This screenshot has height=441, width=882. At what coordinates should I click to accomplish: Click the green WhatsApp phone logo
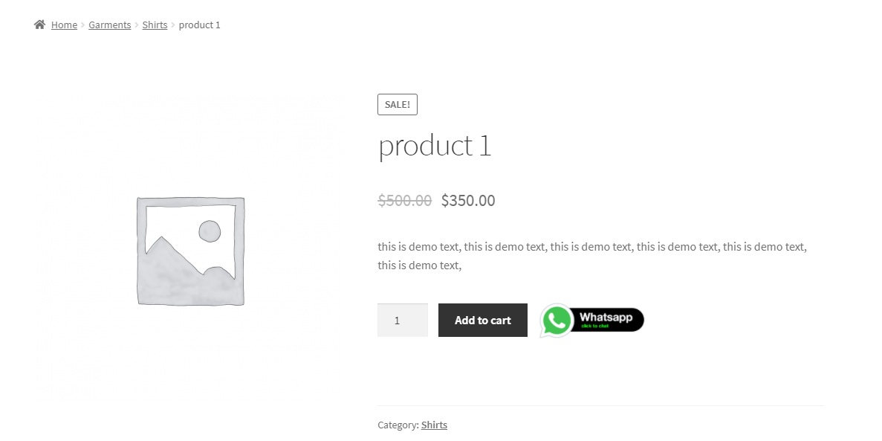tap(557, 321)
